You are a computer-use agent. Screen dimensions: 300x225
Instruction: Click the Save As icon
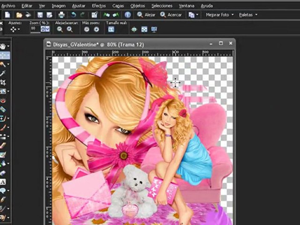[49, 15]
